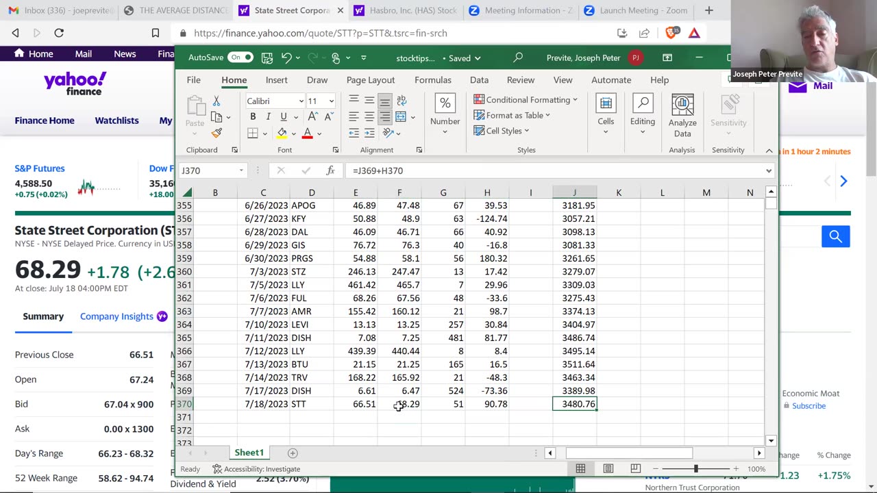Viewport: 877px width, 493px height.
Task: Click Merge and Center icon
Action: [402, 116]
